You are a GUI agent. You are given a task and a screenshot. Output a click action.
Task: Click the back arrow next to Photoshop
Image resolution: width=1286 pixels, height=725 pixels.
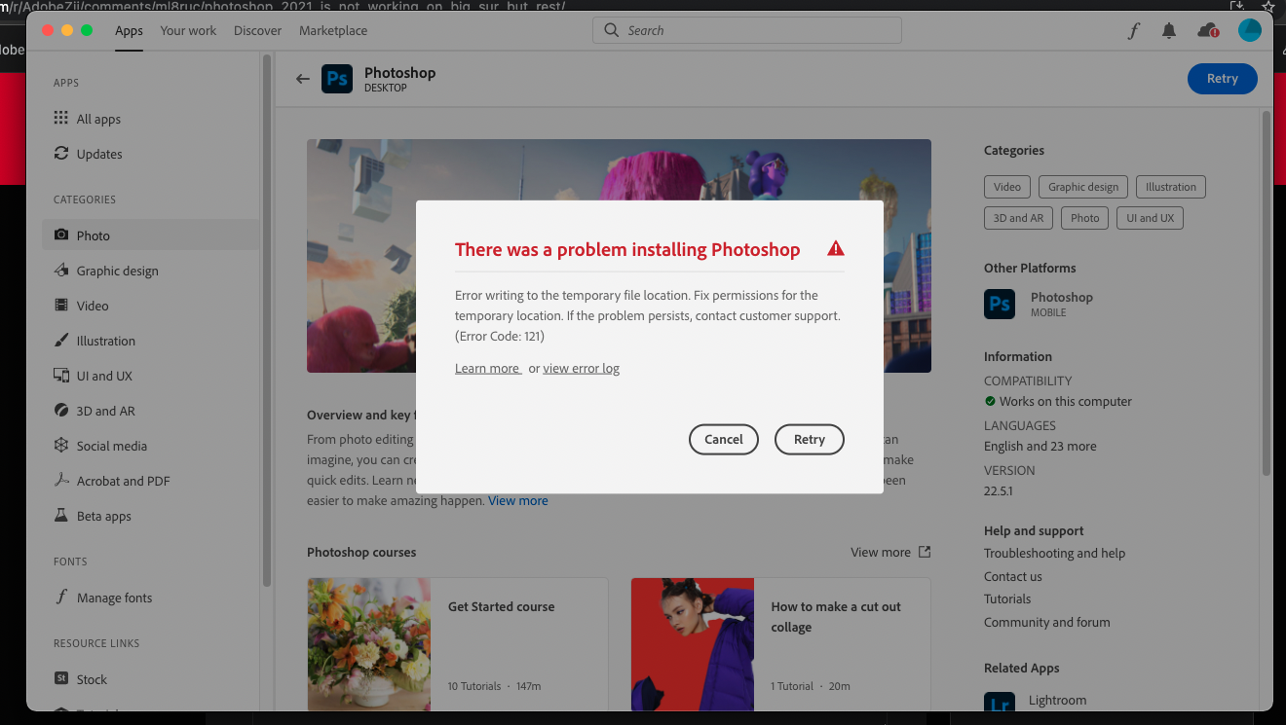coord(302,78)
